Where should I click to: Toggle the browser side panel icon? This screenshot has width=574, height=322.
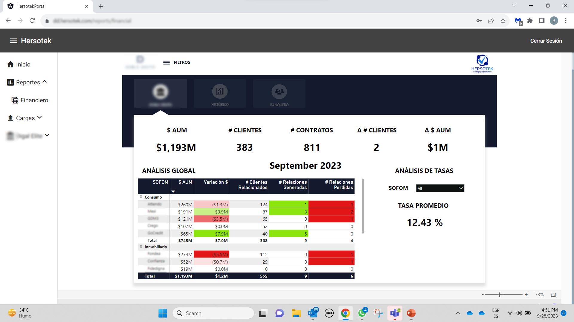pyautogui.click(x=542, y=21)
